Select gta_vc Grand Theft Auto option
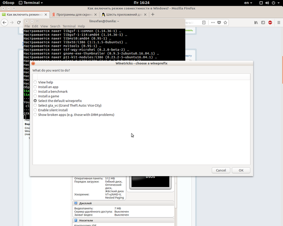This screenshot has width=283, height=226. pos(67,105)
